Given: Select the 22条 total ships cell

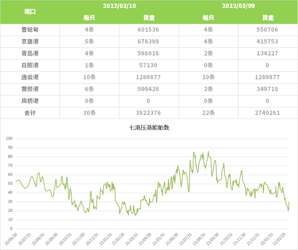Looking at the screenshot, I should 208,113.
